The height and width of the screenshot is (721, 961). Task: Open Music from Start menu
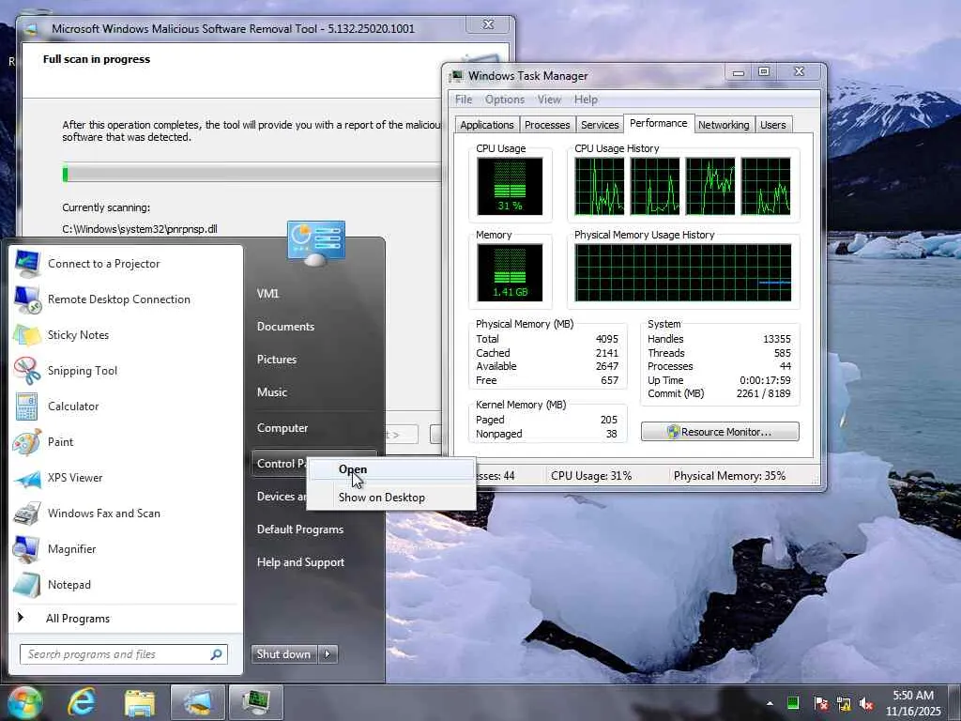(271, 392)
